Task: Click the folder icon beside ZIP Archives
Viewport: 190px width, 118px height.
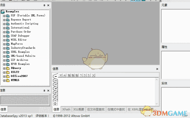Action: click(8, 60)
